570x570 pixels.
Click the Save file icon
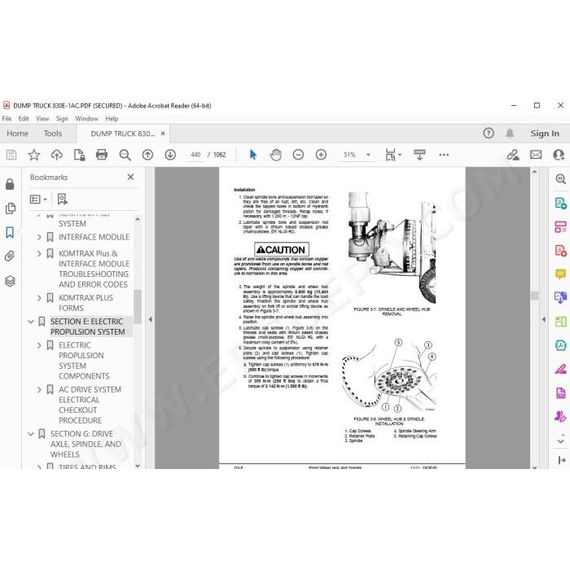pos(11,155)
